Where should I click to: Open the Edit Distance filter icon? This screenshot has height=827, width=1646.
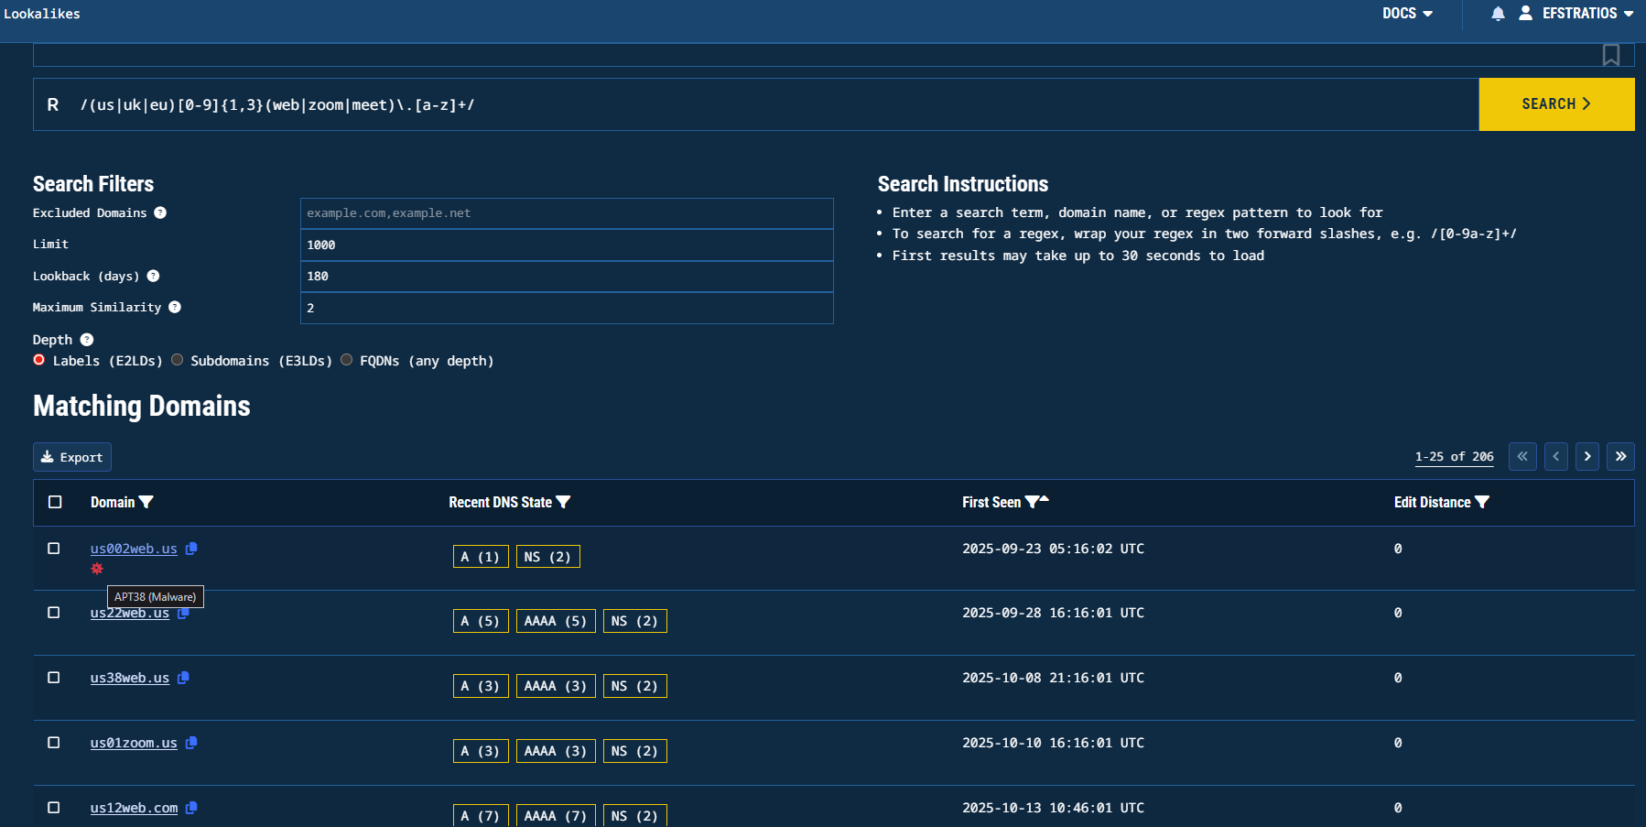tap(1482, 502)
